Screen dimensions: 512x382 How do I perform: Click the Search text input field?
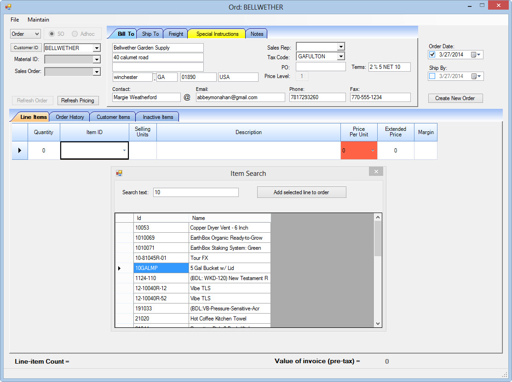(x=196, y=192)
